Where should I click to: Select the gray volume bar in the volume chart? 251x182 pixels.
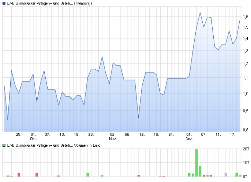226,175
